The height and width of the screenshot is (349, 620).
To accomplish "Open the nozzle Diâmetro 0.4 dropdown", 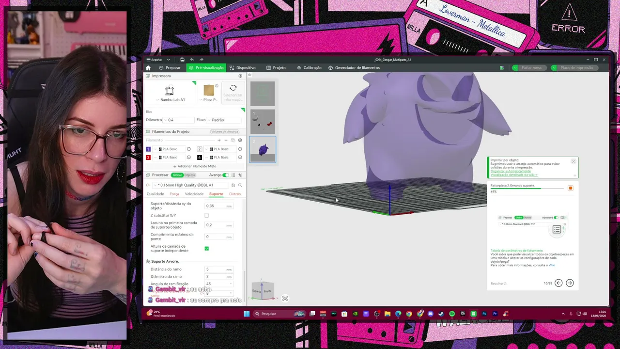I will [177, 120].
